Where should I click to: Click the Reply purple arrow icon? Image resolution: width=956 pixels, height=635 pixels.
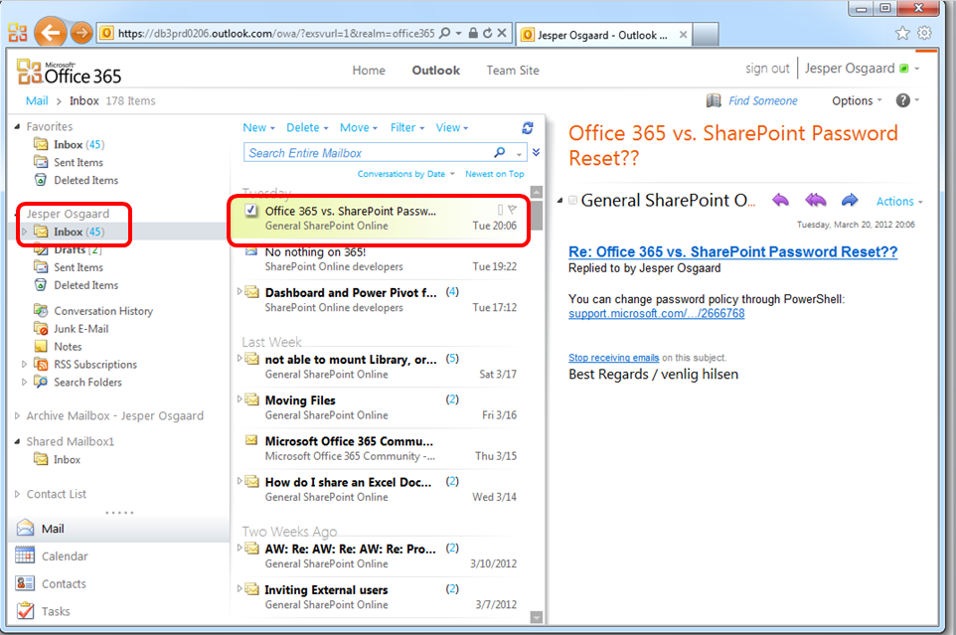click(780, 200)
